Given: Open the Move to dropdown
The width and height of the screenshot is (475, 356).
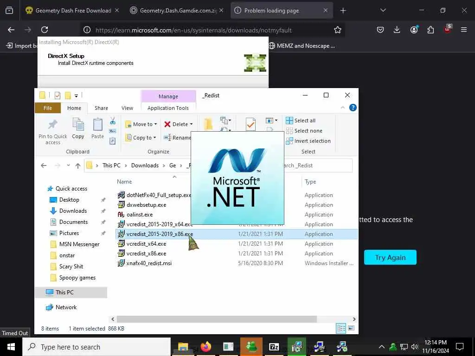Looking at the screenshot, I should [141, 124].
